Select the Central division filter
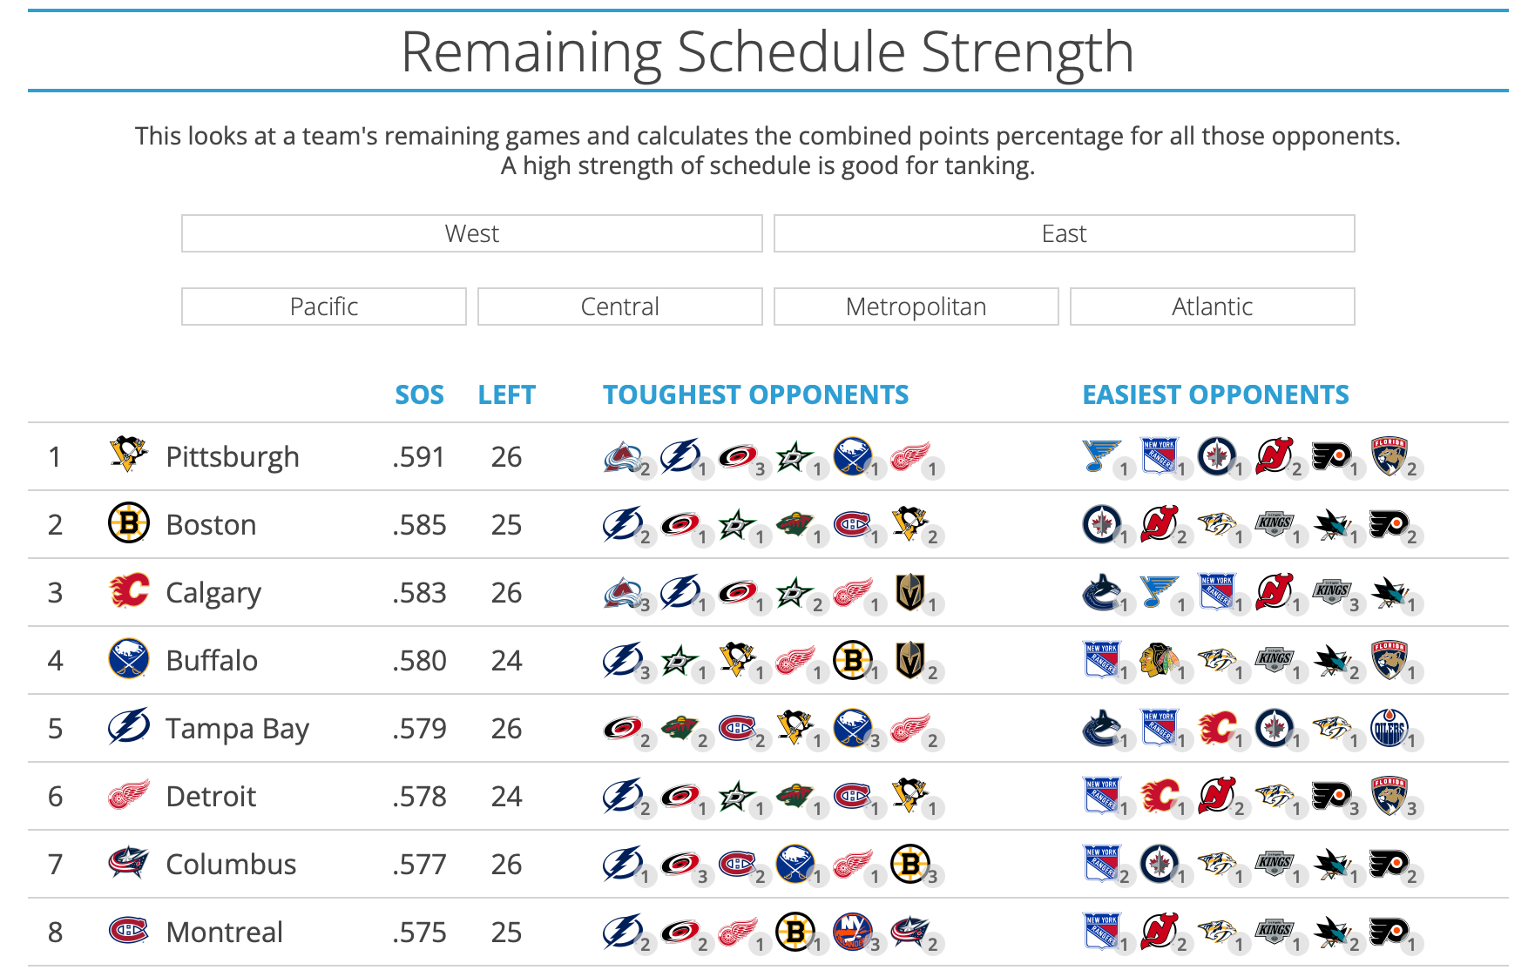Viewport: 1535px width, 970px height. click(619, 306)
